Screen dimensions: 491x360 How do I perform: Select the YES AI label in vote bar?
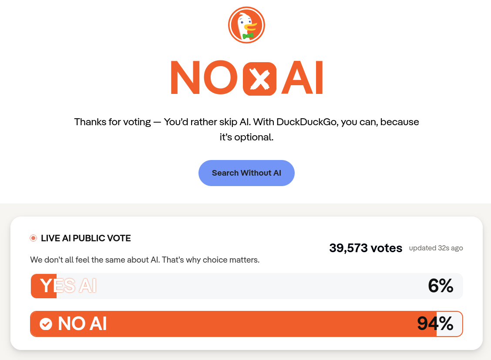tap(68, 286)
